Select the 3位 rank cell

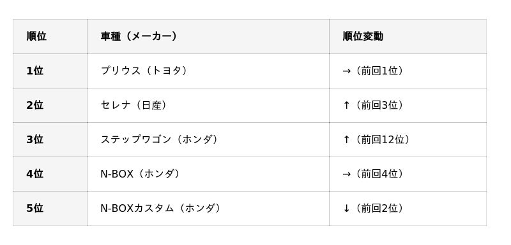click(x=50, y=139)
